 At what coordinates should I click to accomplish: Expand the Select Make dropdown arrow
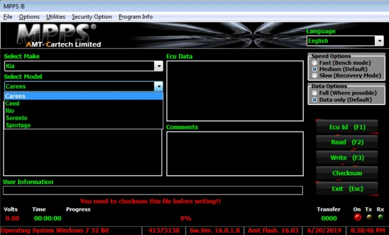(x=158, y=66)
